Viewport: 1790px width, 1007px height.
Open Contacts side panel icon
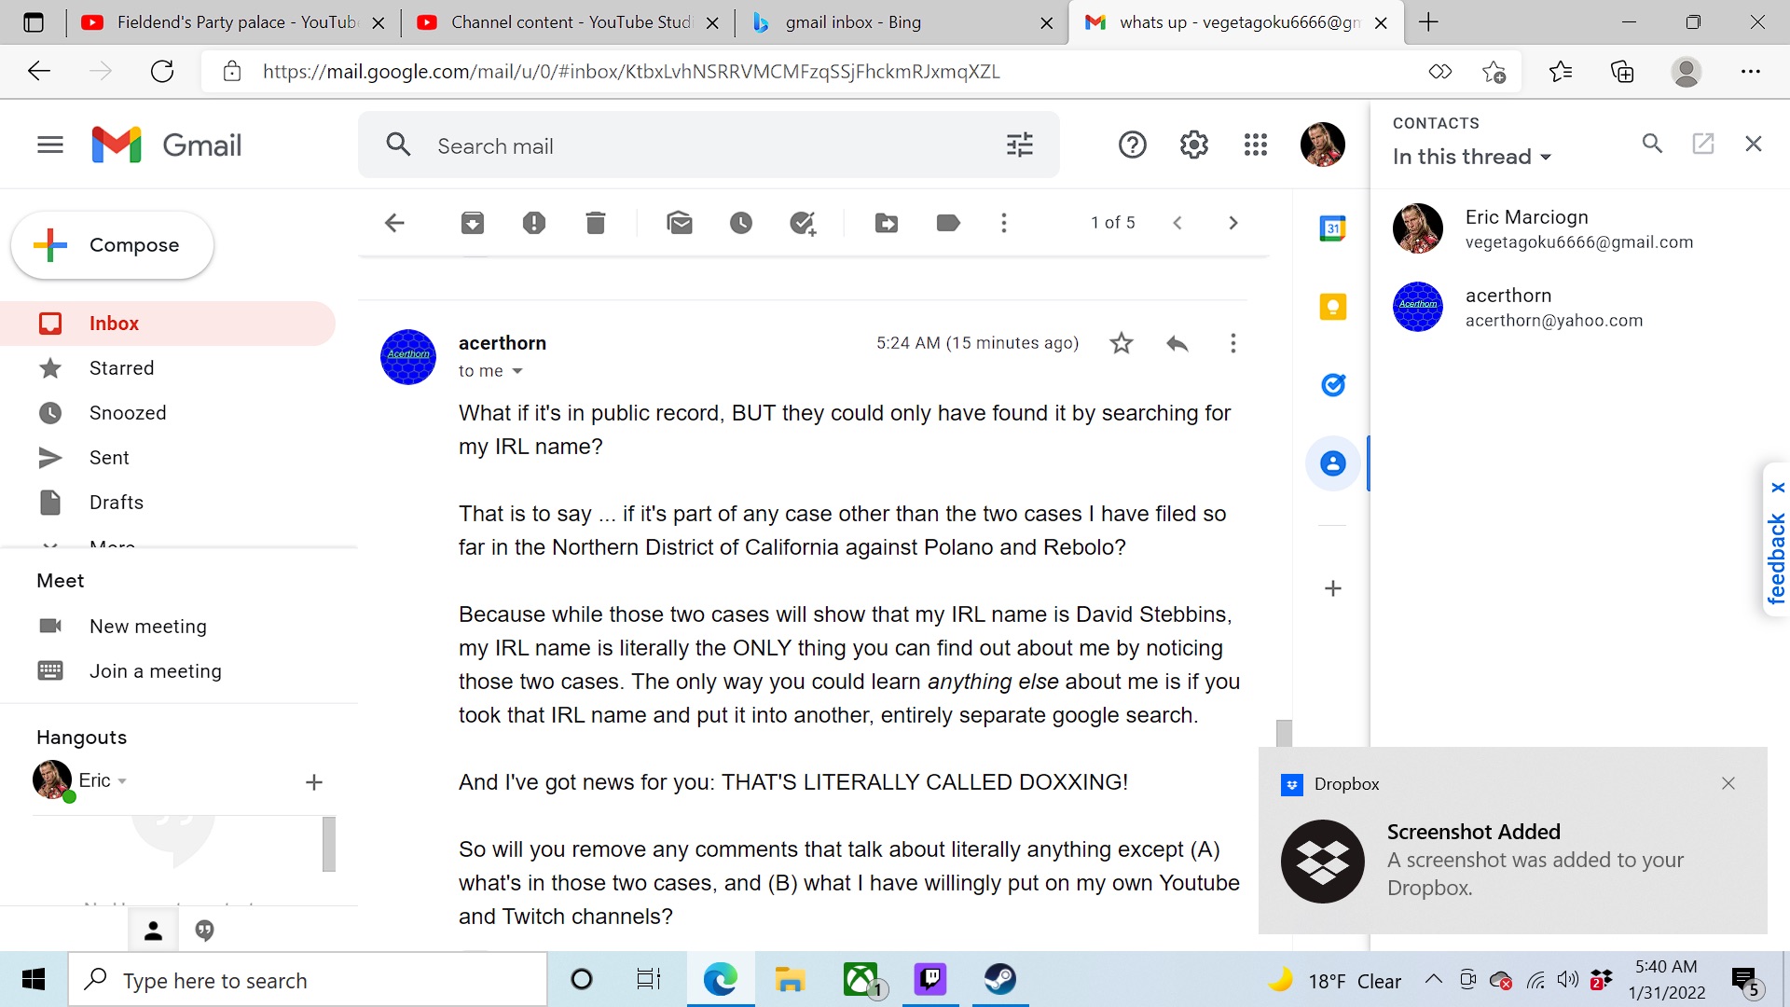click(1333, 463)
